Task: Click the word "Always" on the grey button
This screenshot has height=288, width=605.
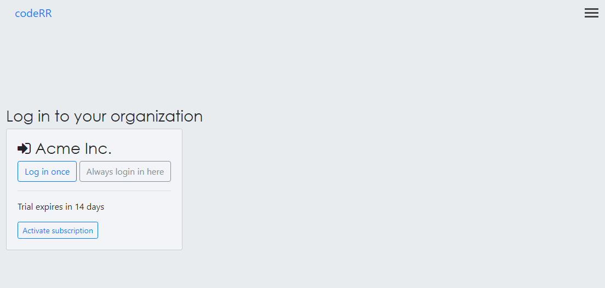Action: tap(100, 171)
